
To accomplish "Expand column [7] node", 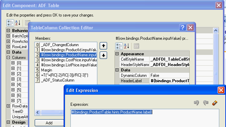I will click(x=13, y=100).
